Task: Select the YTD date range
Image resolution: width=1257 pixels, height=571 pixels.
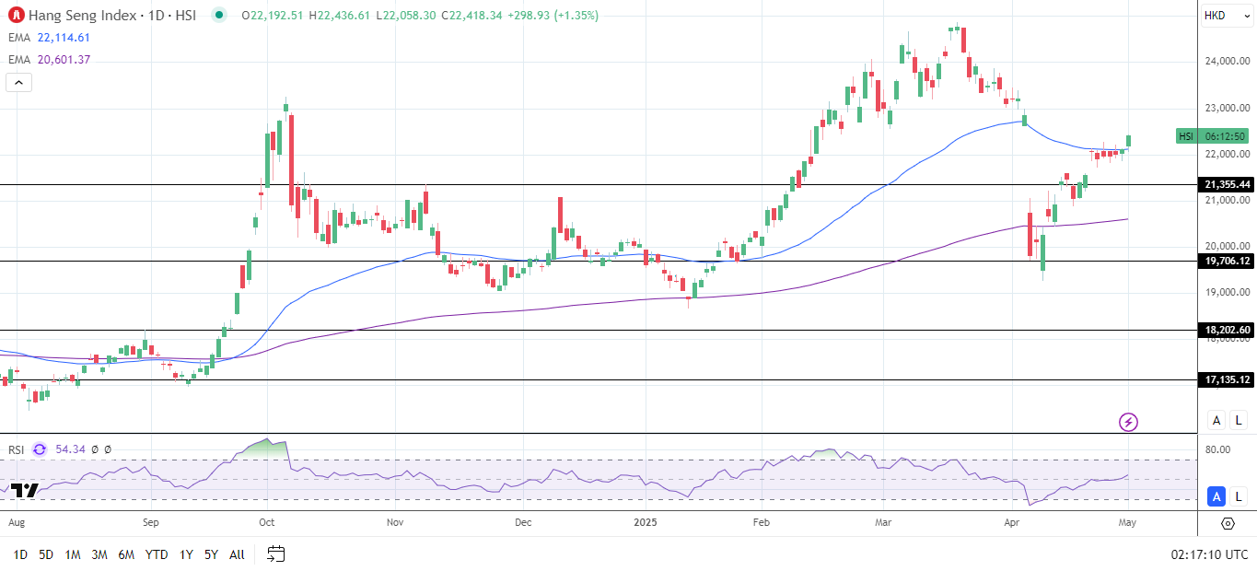Action: tap(157, 554)
